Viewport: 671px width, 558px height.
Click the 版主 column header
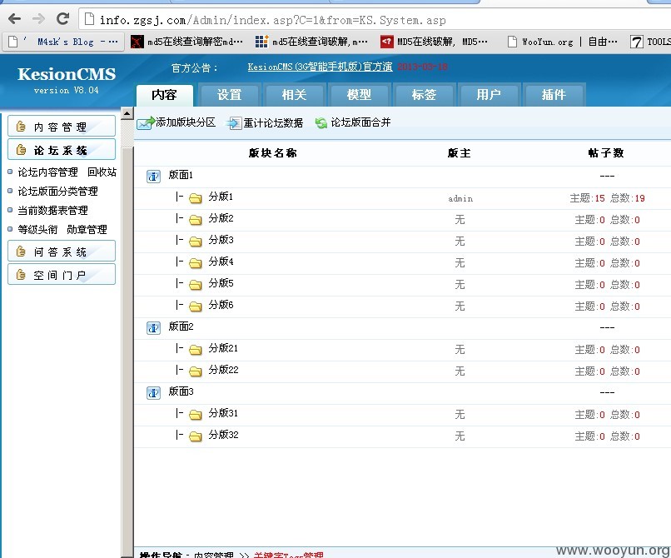coord(460,153)
